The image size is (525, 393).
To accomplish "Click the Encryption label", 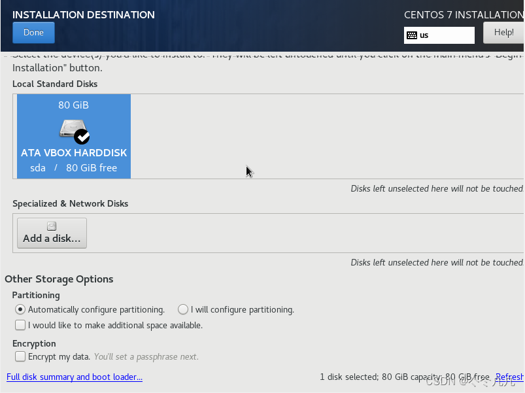I will point(34,343).
